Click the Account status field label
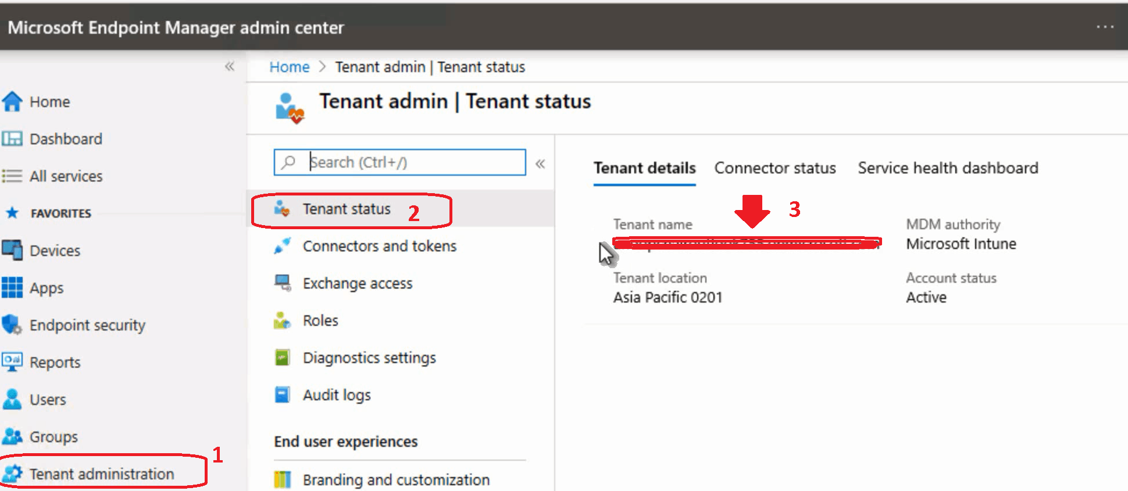1128x491 pixels. tap(951, 278)
